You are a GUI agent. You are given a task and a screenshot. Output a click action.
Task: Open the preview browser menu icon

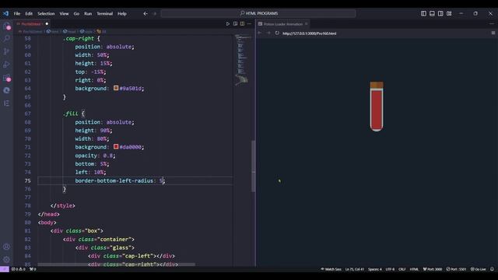493,33
